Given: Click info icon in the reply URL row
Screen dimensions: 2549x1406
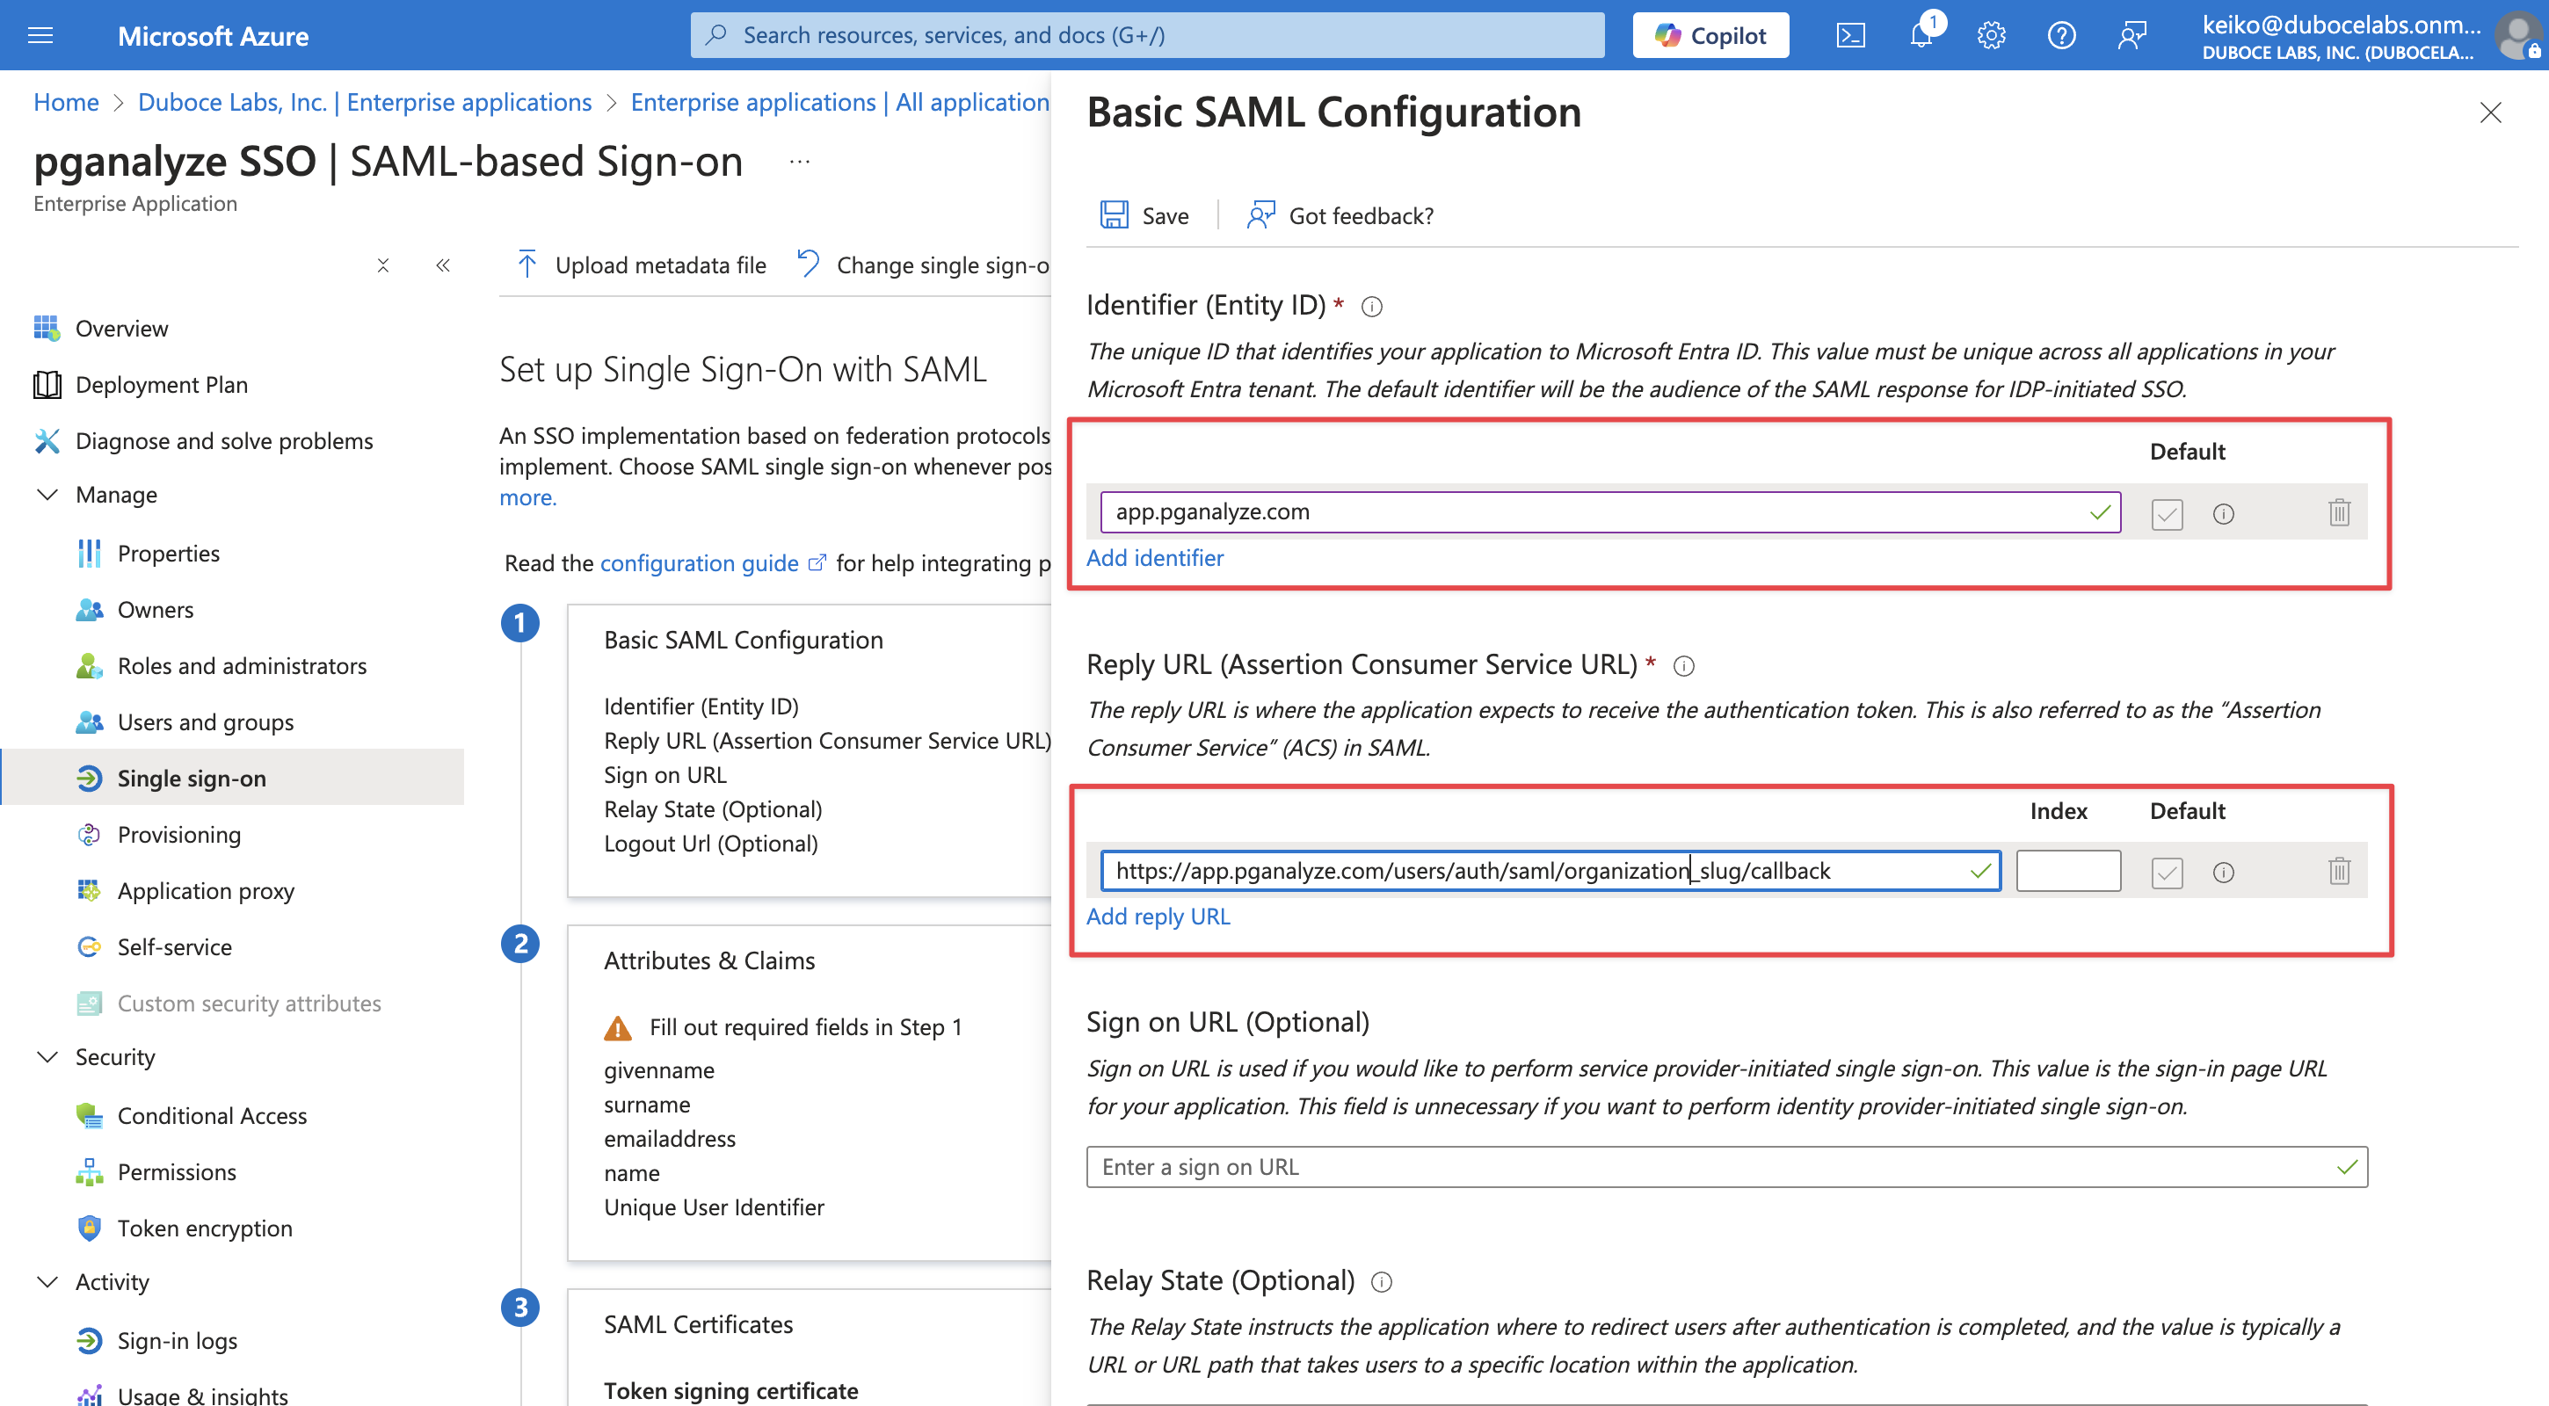Looking at the screenshot, I should 2222,872.
